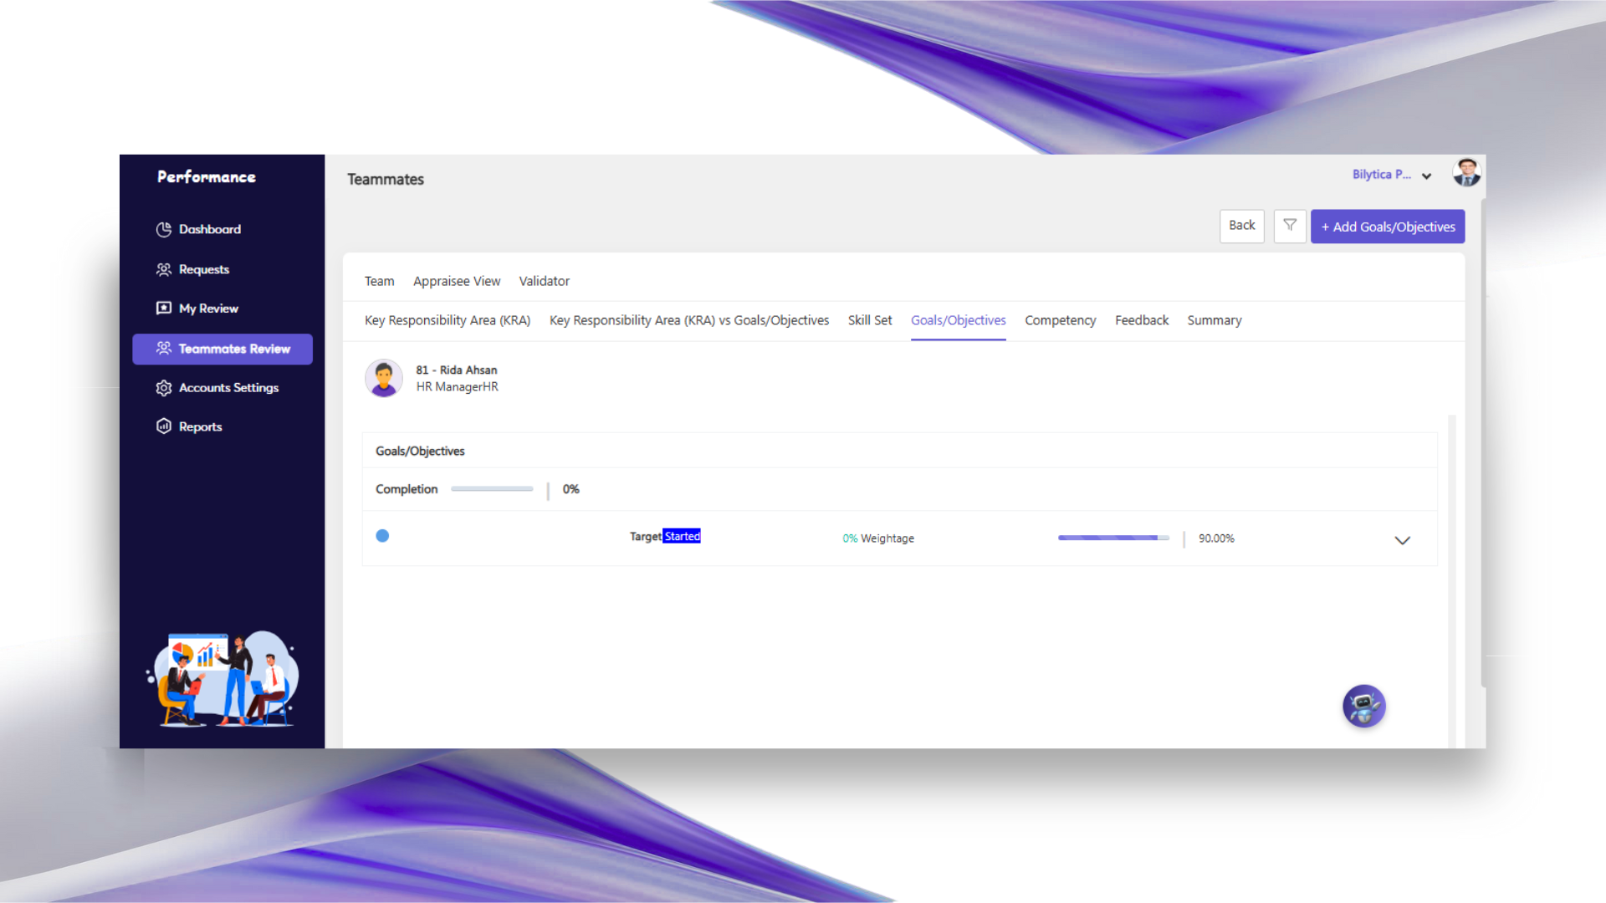Click the My Review sidebar icon

(x=164, y=309)
